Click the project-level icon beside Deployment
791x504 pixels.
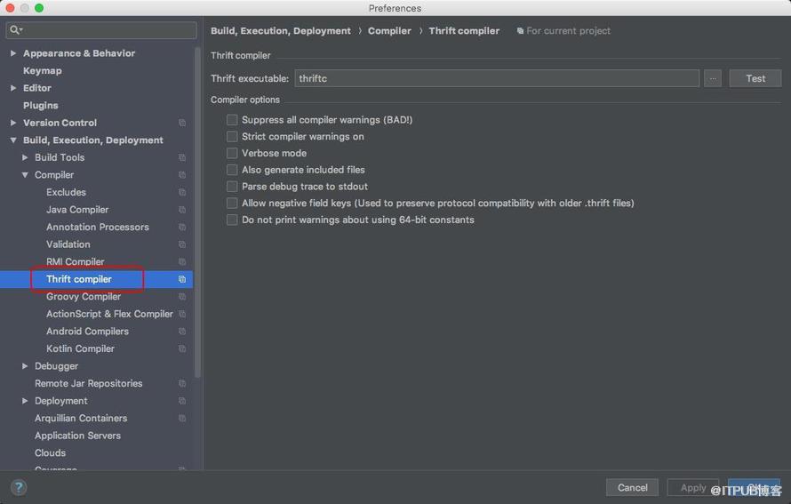tap(182, 401)
